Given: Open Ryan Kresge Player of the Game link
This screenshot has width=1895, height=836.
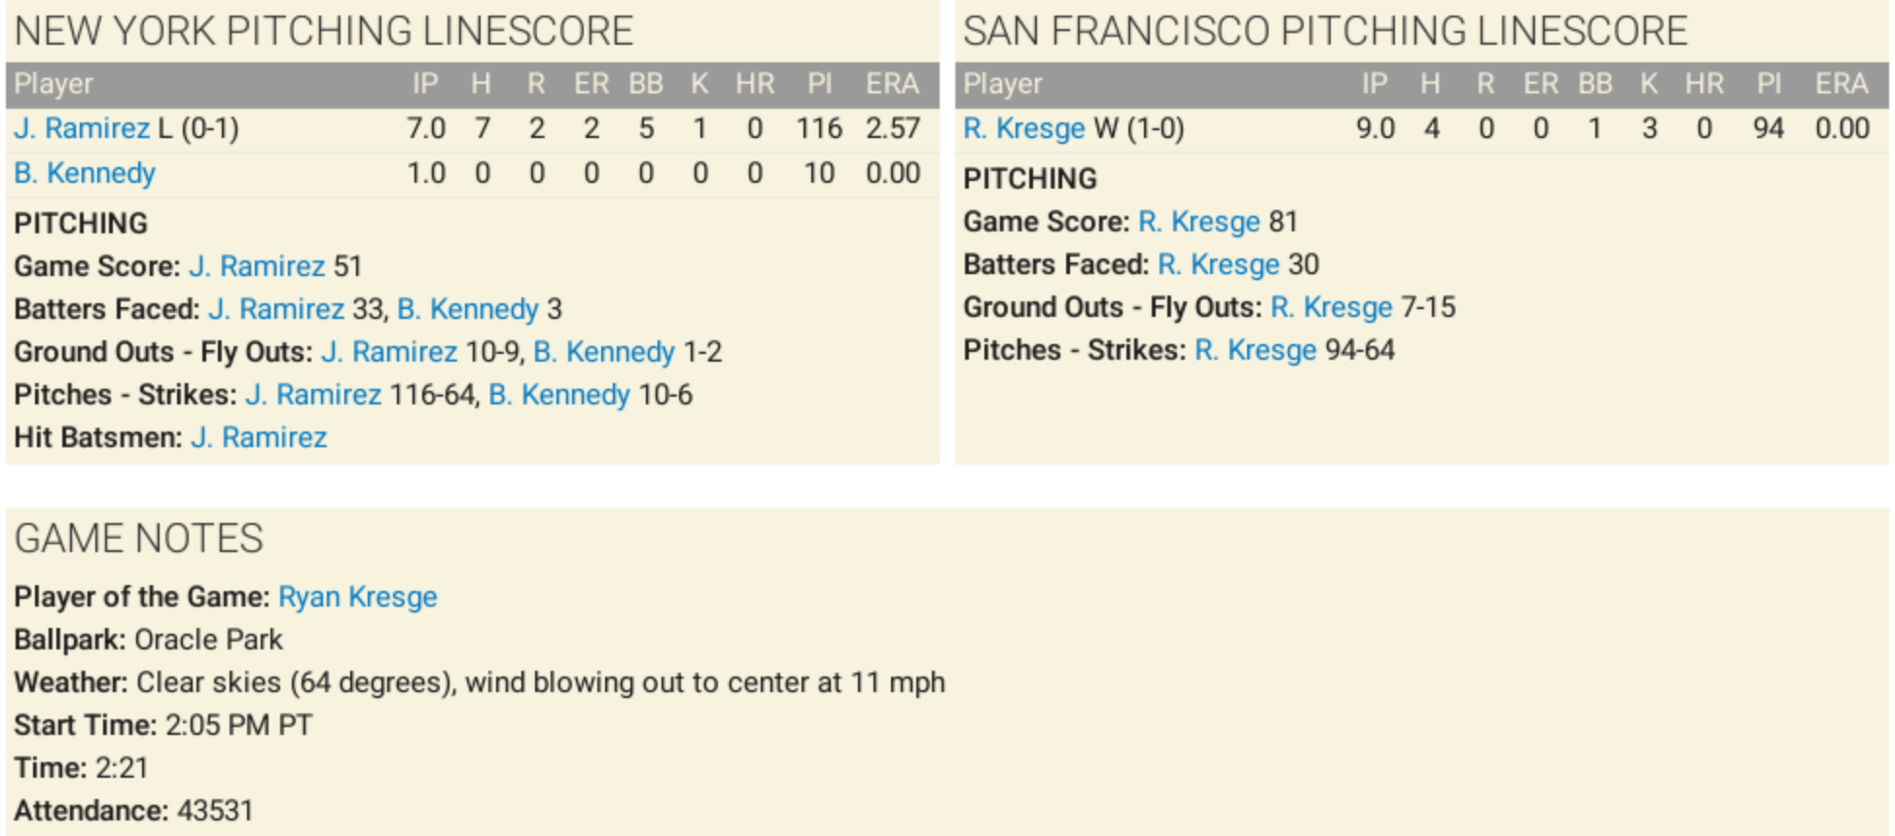Looking at the screenshot, I should point(358,597).
